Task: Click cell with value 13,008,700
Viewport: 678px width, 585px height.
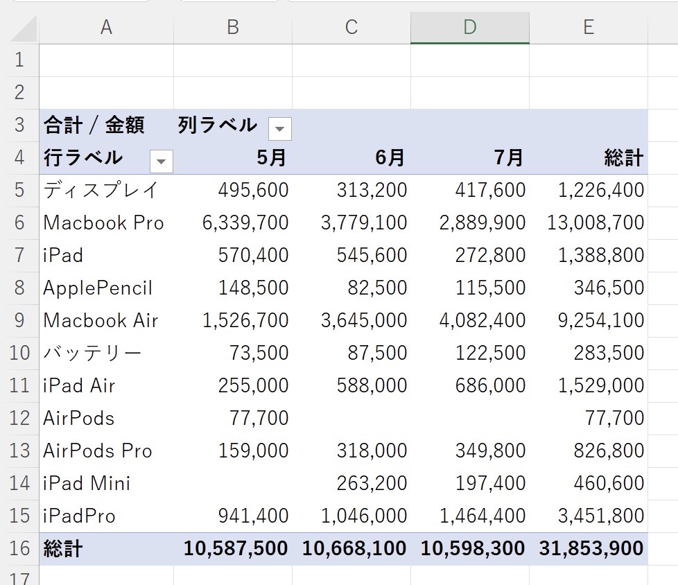Action: tap(589, 223)
